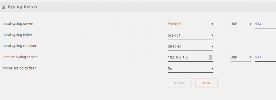Change the remote syslog server UDP protocol
This screenshot has width=276, height=100.
tap(241, 57)
